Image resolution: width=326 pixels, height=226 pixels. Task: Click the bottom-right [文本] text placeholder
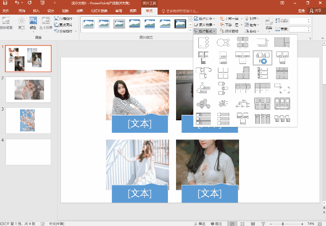click(x=210, y=193)
